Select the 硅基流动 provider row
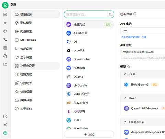This screenshot has height=139, width=165. pyautogui.click(x=89, y=24)
